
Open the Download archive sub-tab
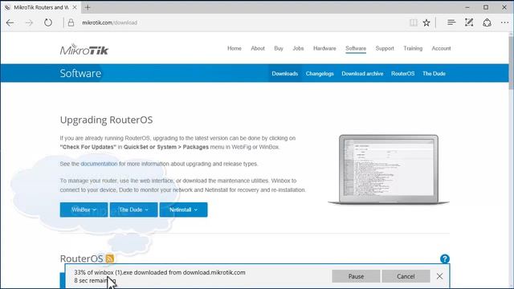(362, 73)
